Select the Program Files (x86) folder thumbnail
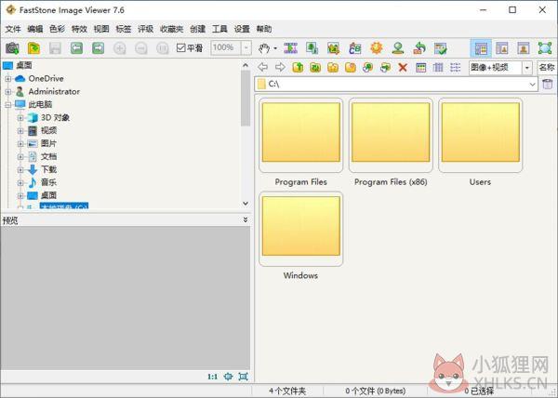Image resolution: width=558 pixels, height=398 pixels. click(x=391, y=135)
